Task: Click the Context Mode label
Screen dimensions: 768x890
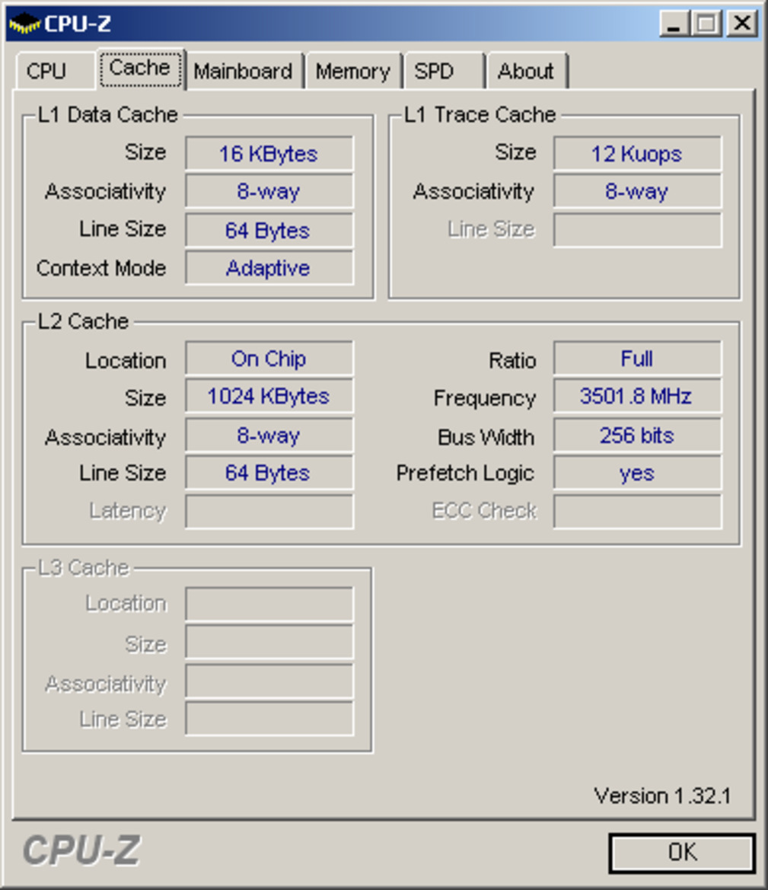Action: (101, 268)
